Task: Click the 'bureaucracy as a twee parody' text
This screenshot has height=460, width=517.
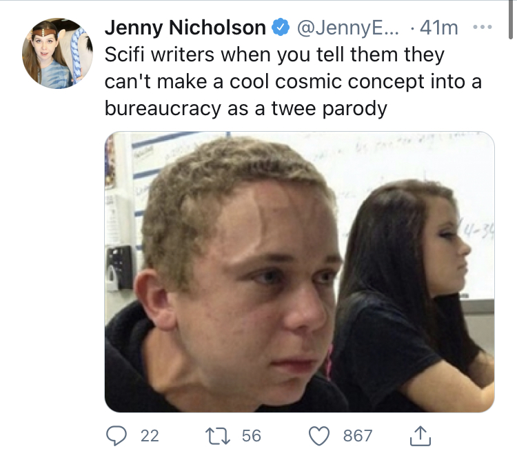Action: coord(245,109)
